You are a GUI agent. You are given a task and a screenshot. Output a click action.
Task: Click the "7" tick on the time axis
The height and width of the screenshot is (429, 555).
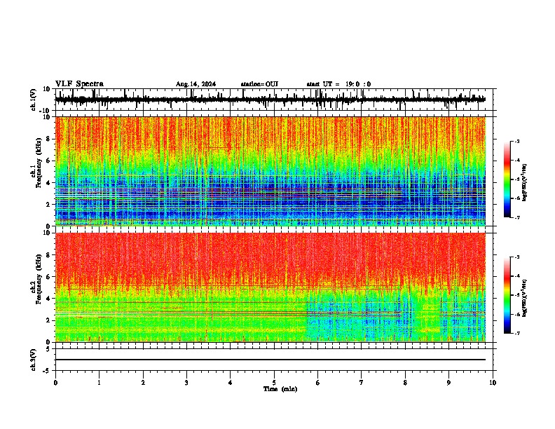pyautogui.click(x=362, y=383)
